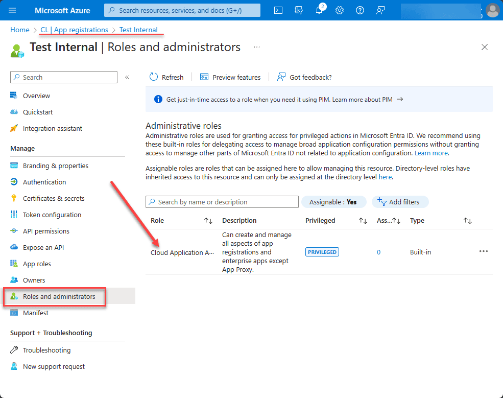Click the Owners people icon
The width and height of the screenshot is (503, 398).
pos(14,280)
